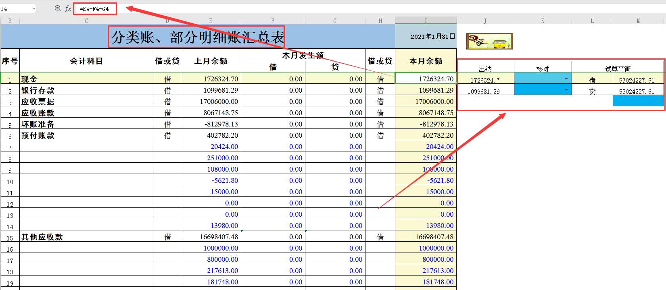This screenshot has height=290, width=666.
Task: Select column E header
Action: click(x=211, y=21)
